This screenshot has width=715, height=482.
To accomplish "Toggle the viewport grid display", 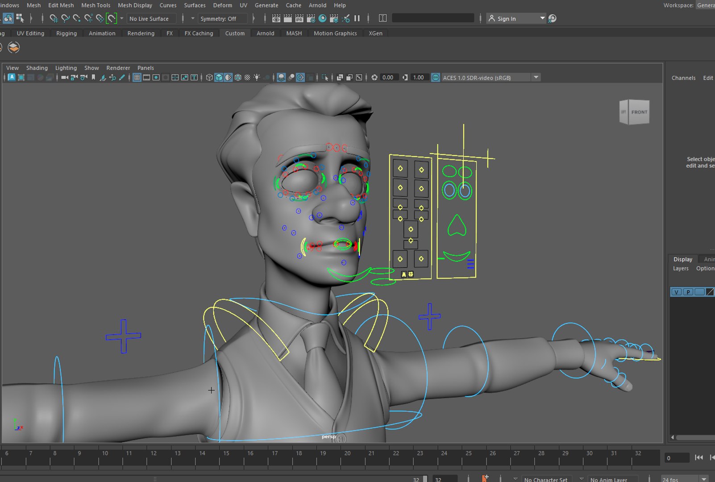I will (x=137, y=77).
